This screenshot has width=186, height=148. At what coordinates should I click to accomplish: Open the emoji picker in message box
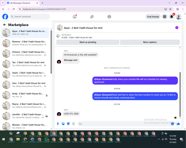(172, 124)
